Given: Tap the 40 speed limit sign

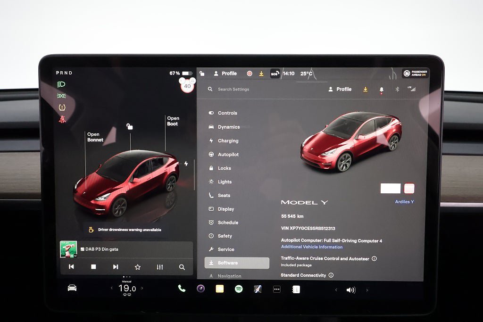Looking at the screenshot, I should 187,86.
